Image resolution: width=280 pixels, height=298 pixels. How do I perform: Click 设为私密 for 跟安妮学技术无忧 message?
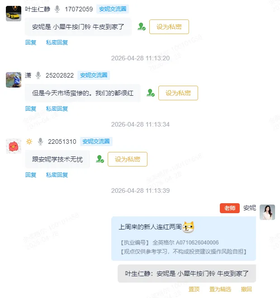128,159
